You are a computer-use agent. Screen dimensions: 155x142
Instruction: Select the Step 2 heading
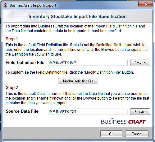pos(12,87)
